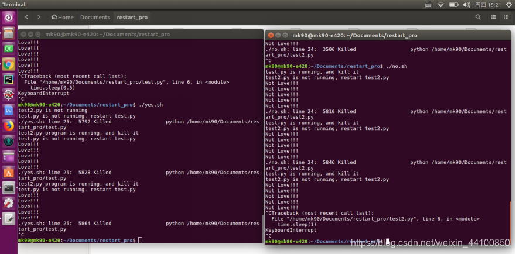
Task: Open the sound volume indicator
Action: (466, 5)
